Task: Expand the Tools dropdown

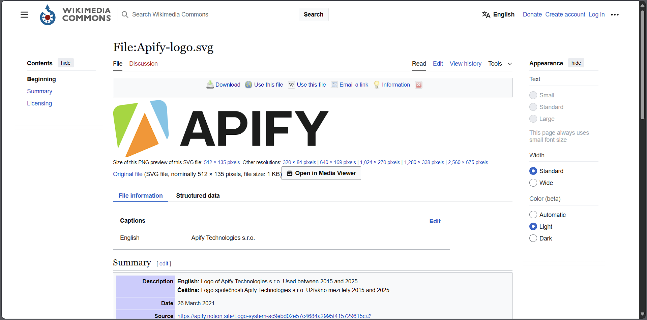Action: (500, 64)
